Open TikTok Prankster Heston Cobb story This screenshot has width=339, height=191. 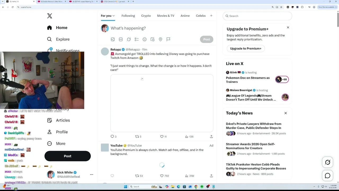(256, 166)
